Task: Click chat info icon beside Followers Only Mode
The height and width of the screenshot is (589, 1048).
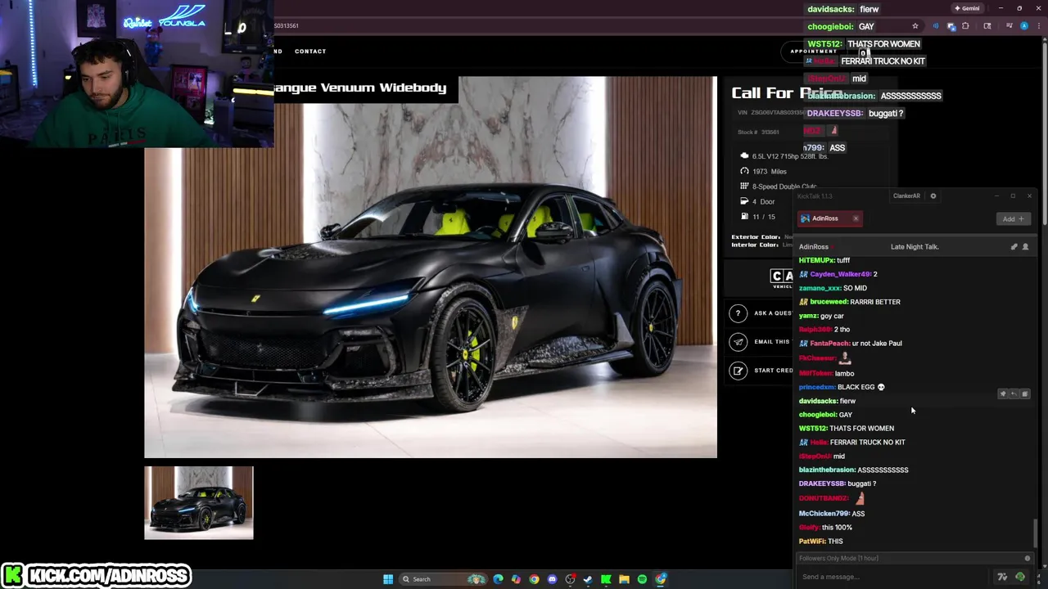Action: [x=1028, y=559]
